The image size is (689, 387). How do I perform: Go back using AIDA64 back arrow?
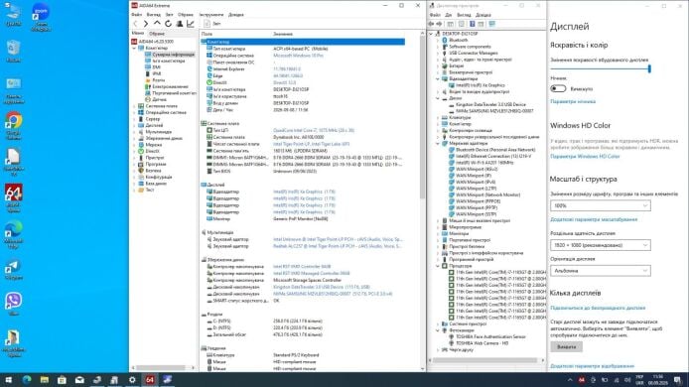tap(135, 24)
